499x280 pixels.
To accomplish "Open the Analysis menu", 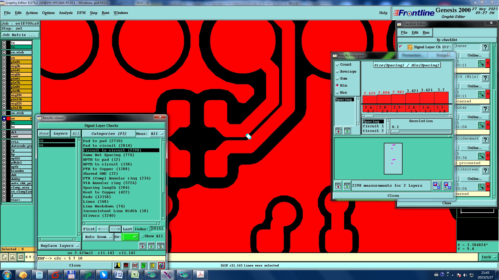I will point(65,13).
